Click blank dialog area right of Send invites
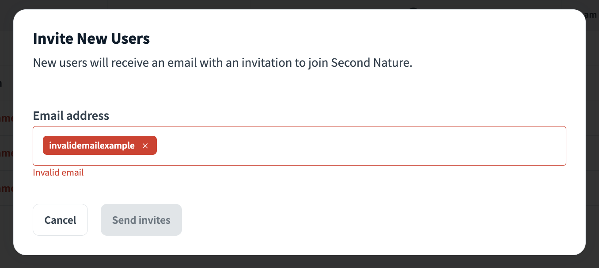Screen dimensions: 599x268 353,220
